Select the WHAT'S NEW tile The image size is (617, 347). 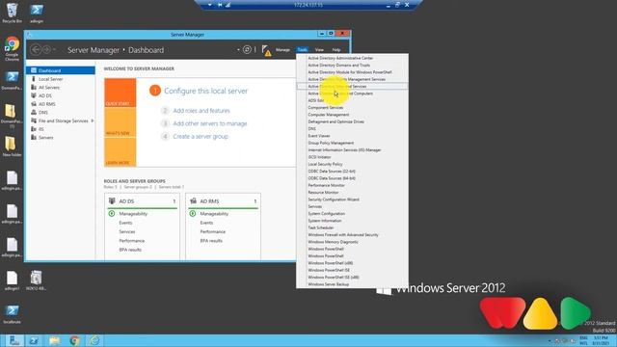click(x=121, y=122)
